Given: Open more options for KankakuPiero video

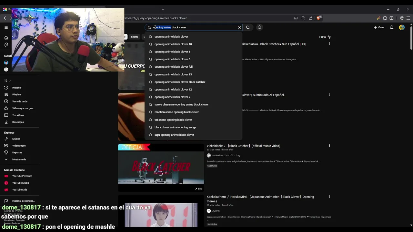Looking at the screenshot, I should (x=329, y=196).
